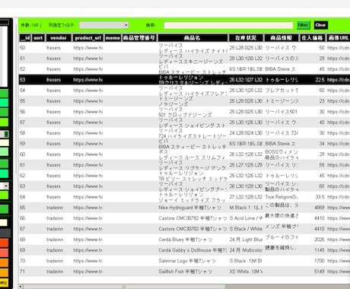
Task: Click price 55 in row 61
Action: click(x=322, y=165)
